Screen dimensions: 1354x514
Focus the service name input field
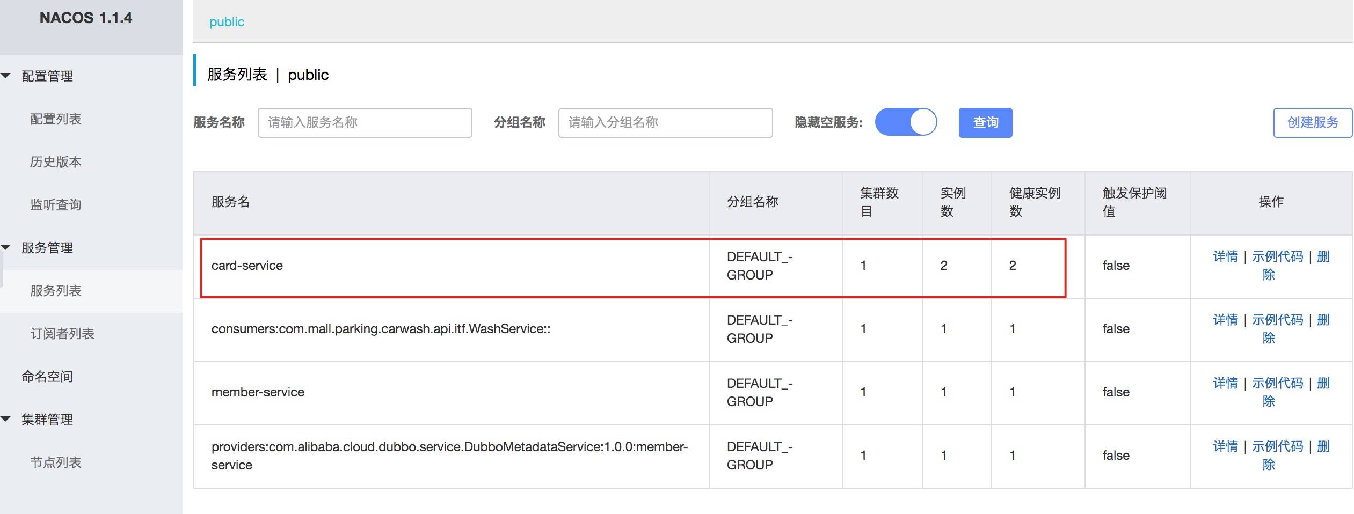[x=365, y=122]
